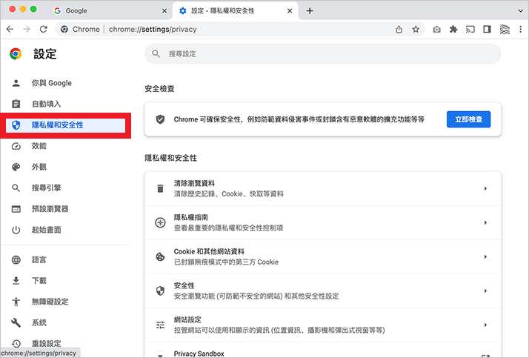Click the clipboard icon for 自動填入
529x358 pixels.
pyautogui.click(x=16, y=104)
